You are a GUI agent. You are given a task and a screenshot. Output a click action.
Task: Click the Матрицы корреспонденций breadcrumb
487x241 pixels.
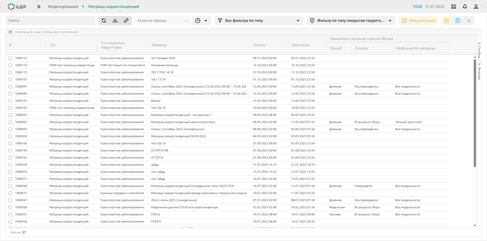[x=114, y=7]
